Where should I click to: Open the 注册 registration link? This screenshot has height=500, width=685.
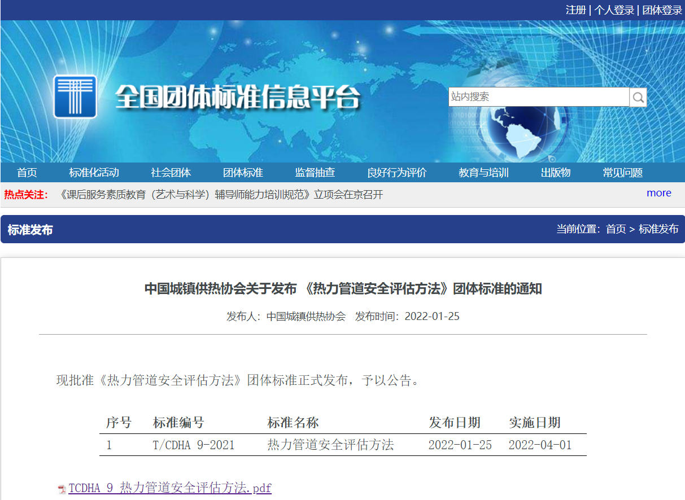pyautogui.click(x=575, y=10)
